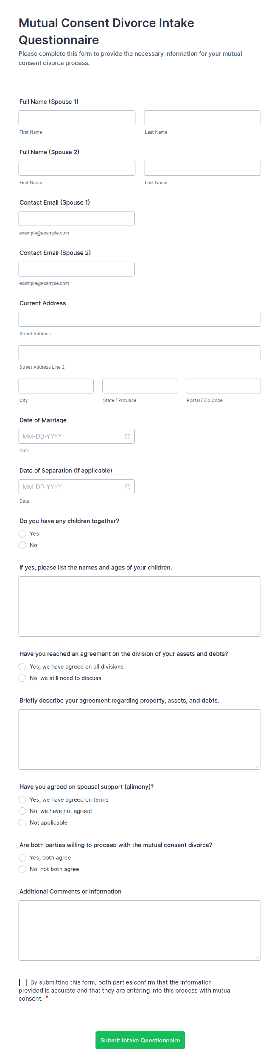Select Yes for having children together
The width and height of the screenshot is (277, 1064).
[23, 534]
